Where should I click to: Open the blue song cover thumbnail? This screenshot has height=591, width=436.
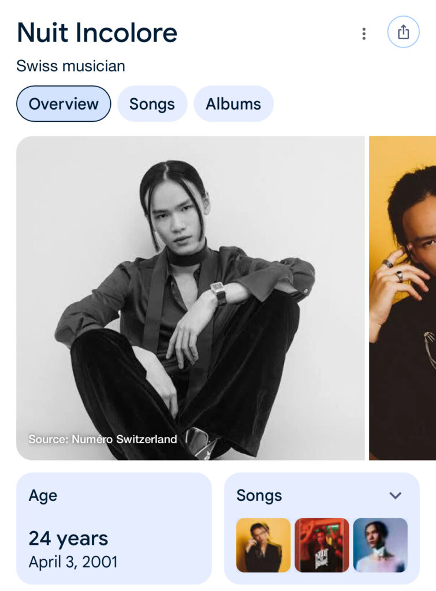380,545
